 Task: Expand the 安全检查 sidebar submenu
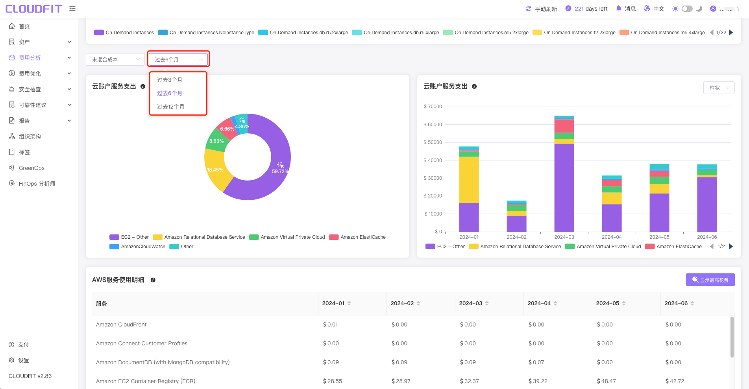[x=69, y=89]
